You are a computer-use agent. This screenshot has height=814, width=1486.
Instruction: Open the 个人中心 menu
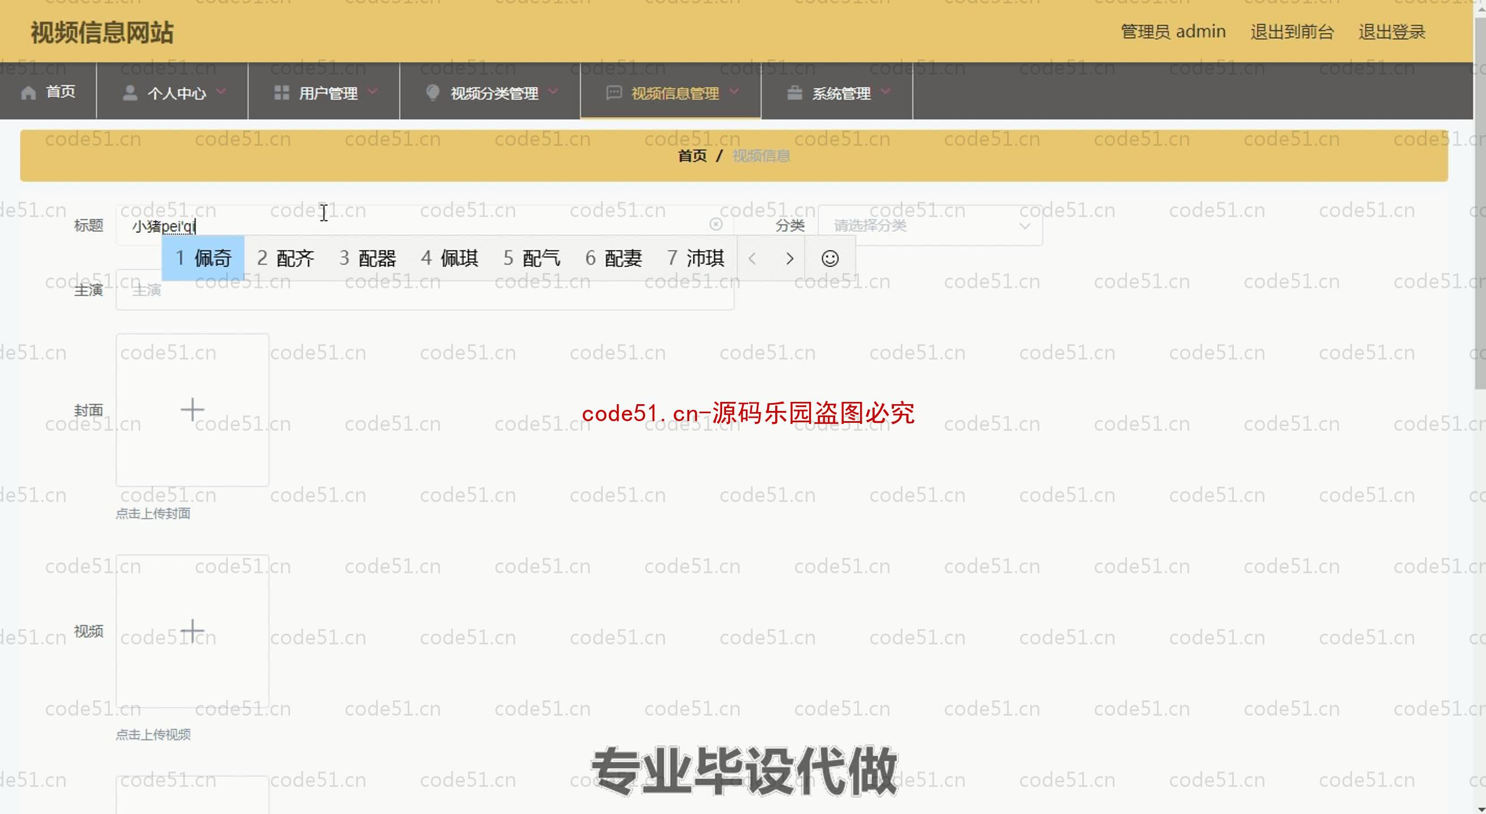click(172, 92)
